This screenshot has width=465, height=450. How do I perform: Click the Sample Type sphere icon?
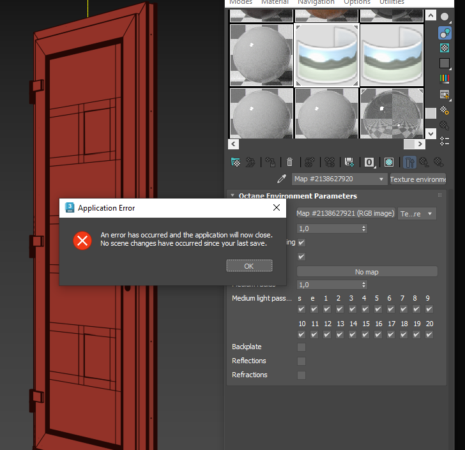pyautogui.click(x=445, y=17)
